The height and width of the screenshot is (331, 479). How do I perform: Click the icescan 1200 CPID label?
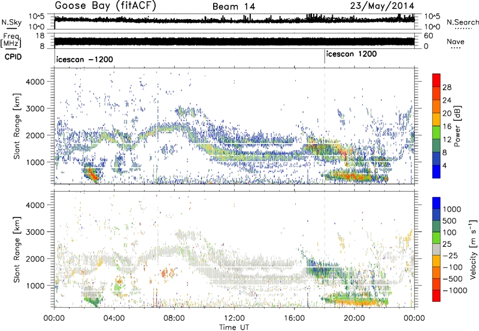351,54
